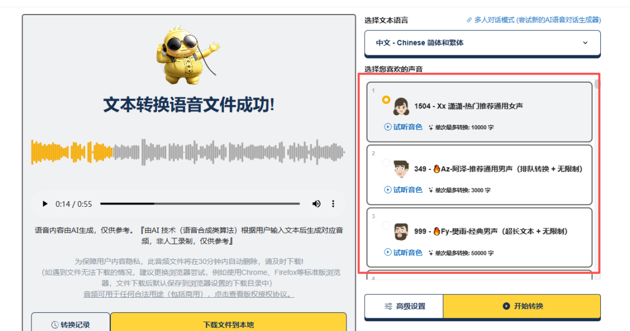Click play icon in 开始转换 button

pyautogui.click(x=506, y=306)
